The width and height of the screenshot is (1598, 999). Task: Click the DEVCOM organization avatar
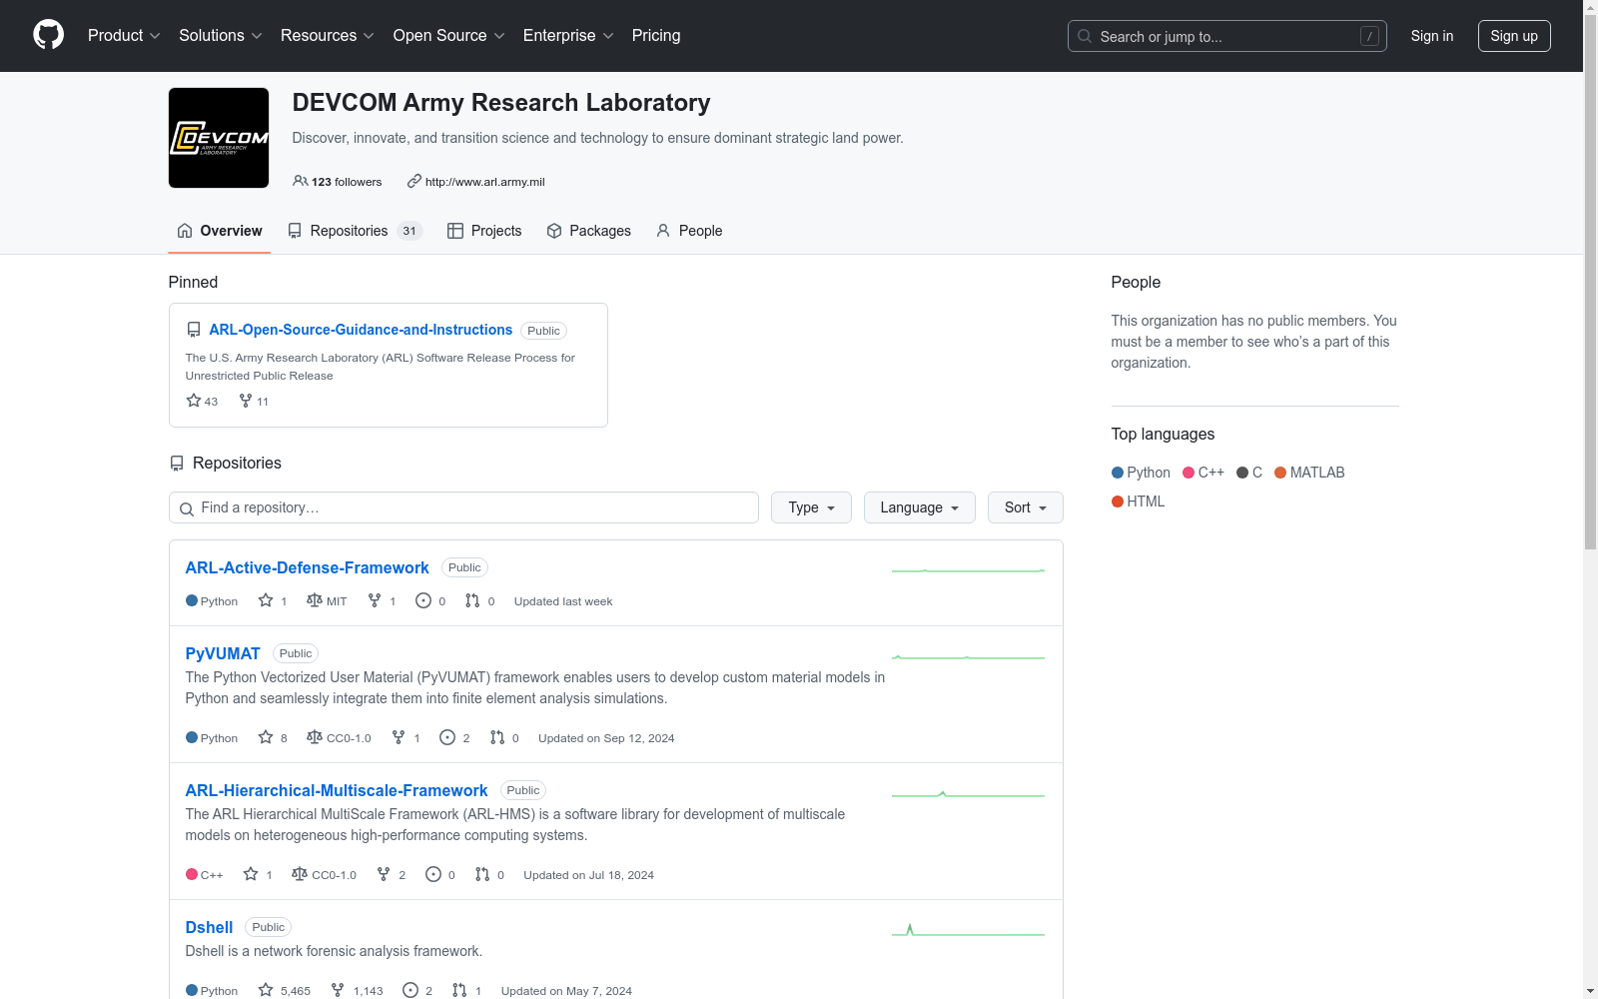pyautogui.click(x=219, y=138)
